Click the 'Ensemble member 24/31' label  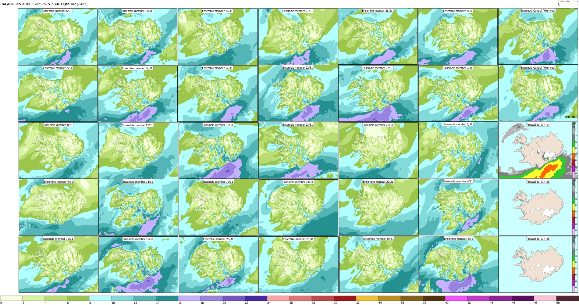[x=298, y=182]
